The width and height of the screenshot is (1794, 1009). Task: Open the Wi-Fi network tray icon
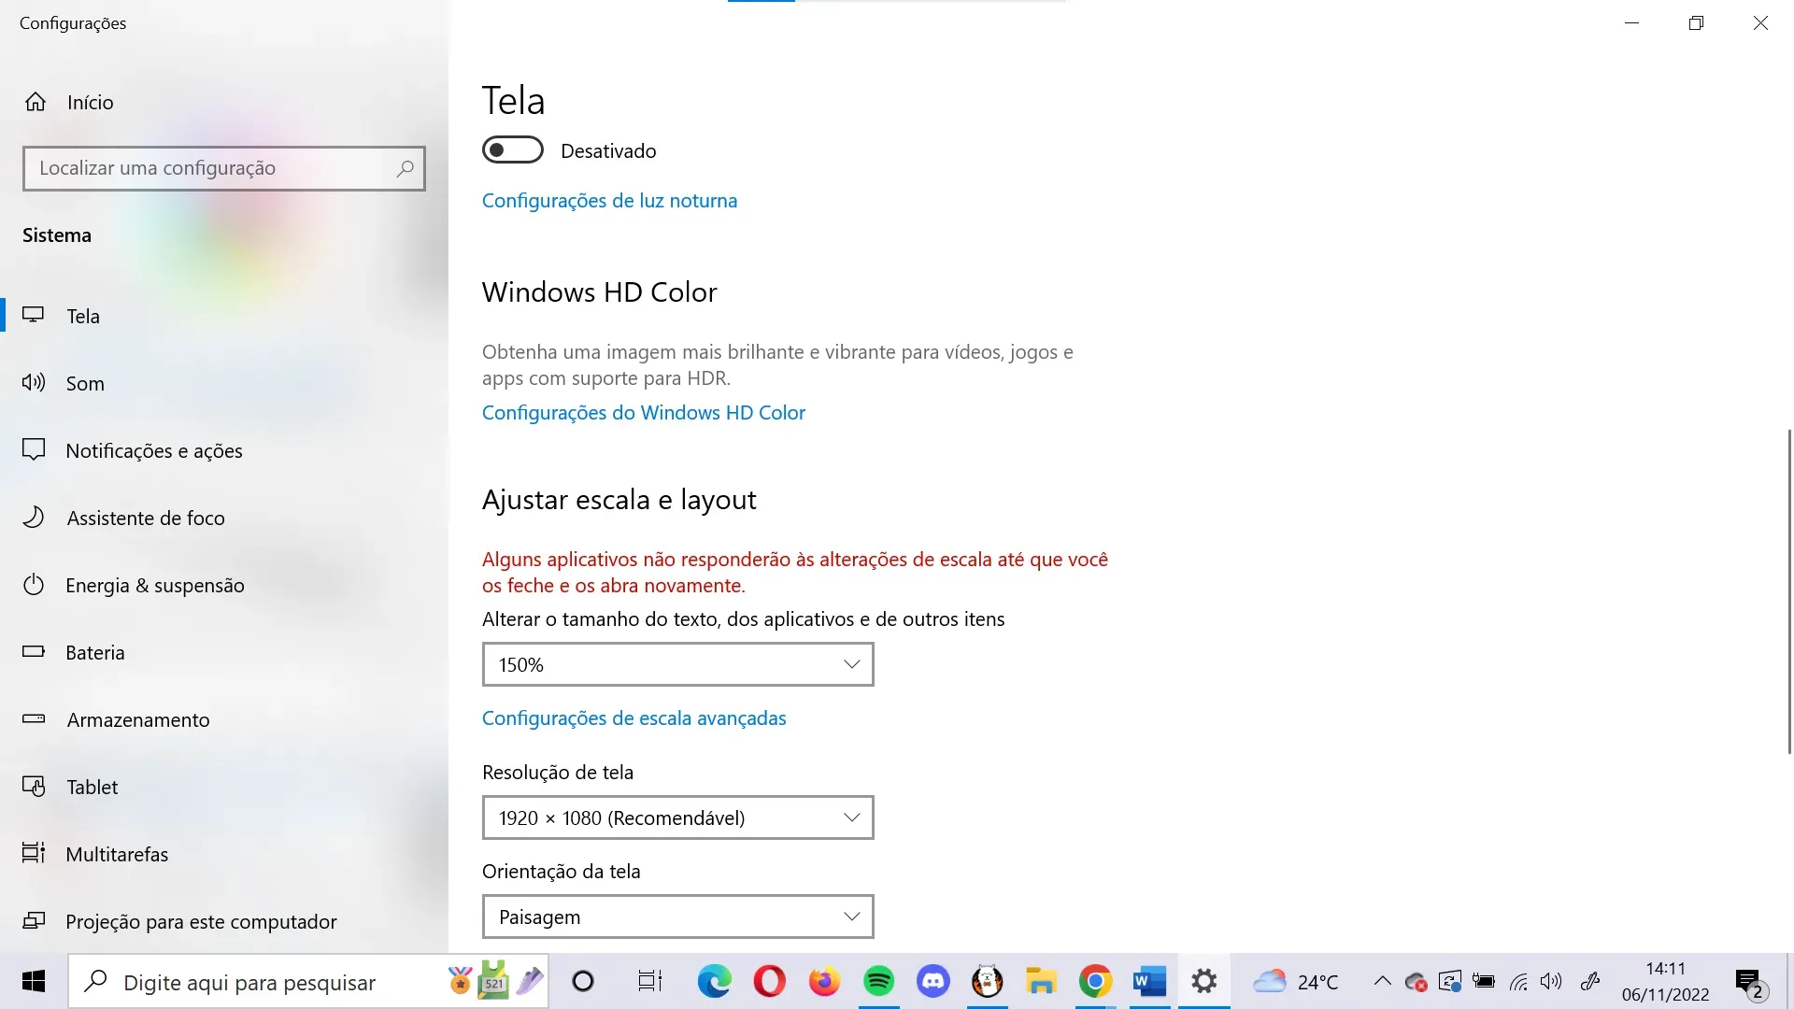1518,982
